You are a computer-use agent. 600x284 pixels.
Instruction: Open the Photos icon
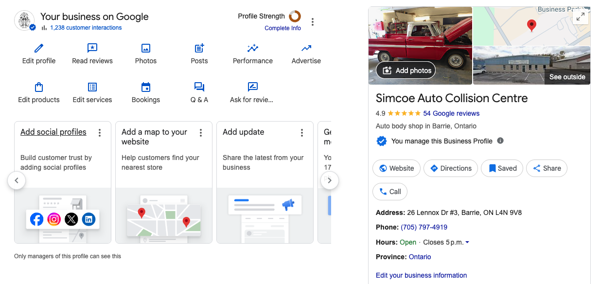pyautogui.click(x=145, y=48)
